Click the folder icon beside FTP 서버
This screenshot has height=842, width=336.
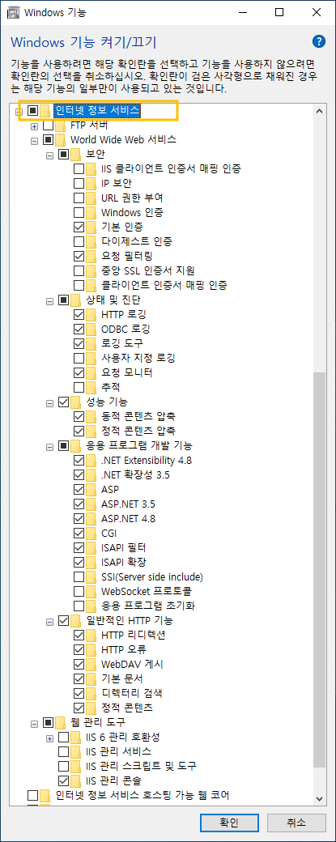tap(62, 125)
